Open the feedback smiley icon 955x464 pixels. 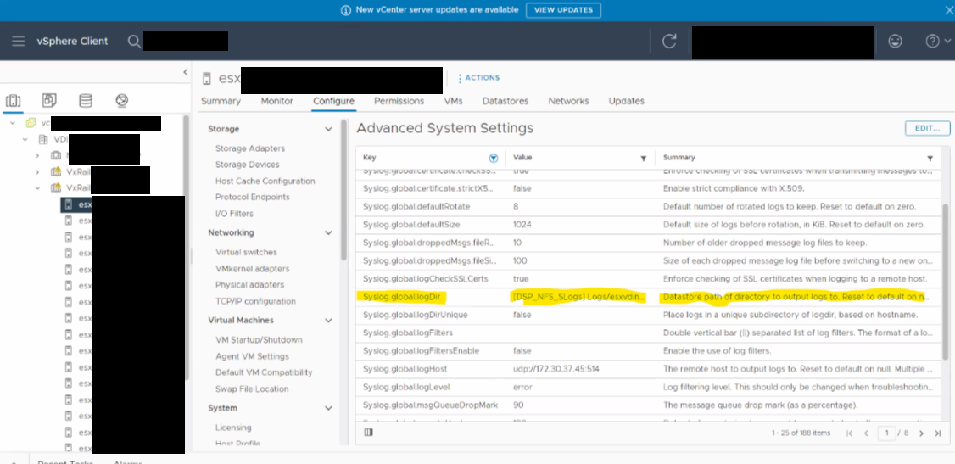point(895,41)
